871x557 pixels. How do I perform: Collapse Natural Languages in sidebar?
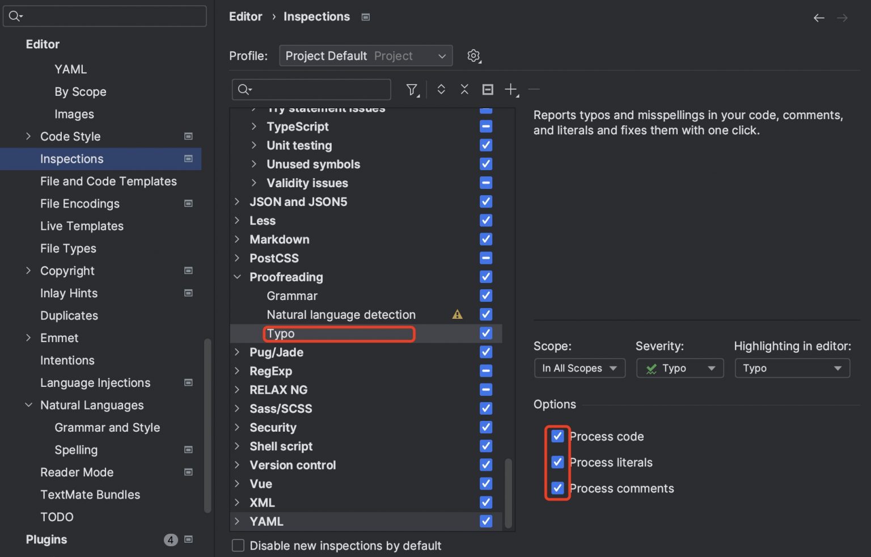pyautogui.click(x=28, y=405)
